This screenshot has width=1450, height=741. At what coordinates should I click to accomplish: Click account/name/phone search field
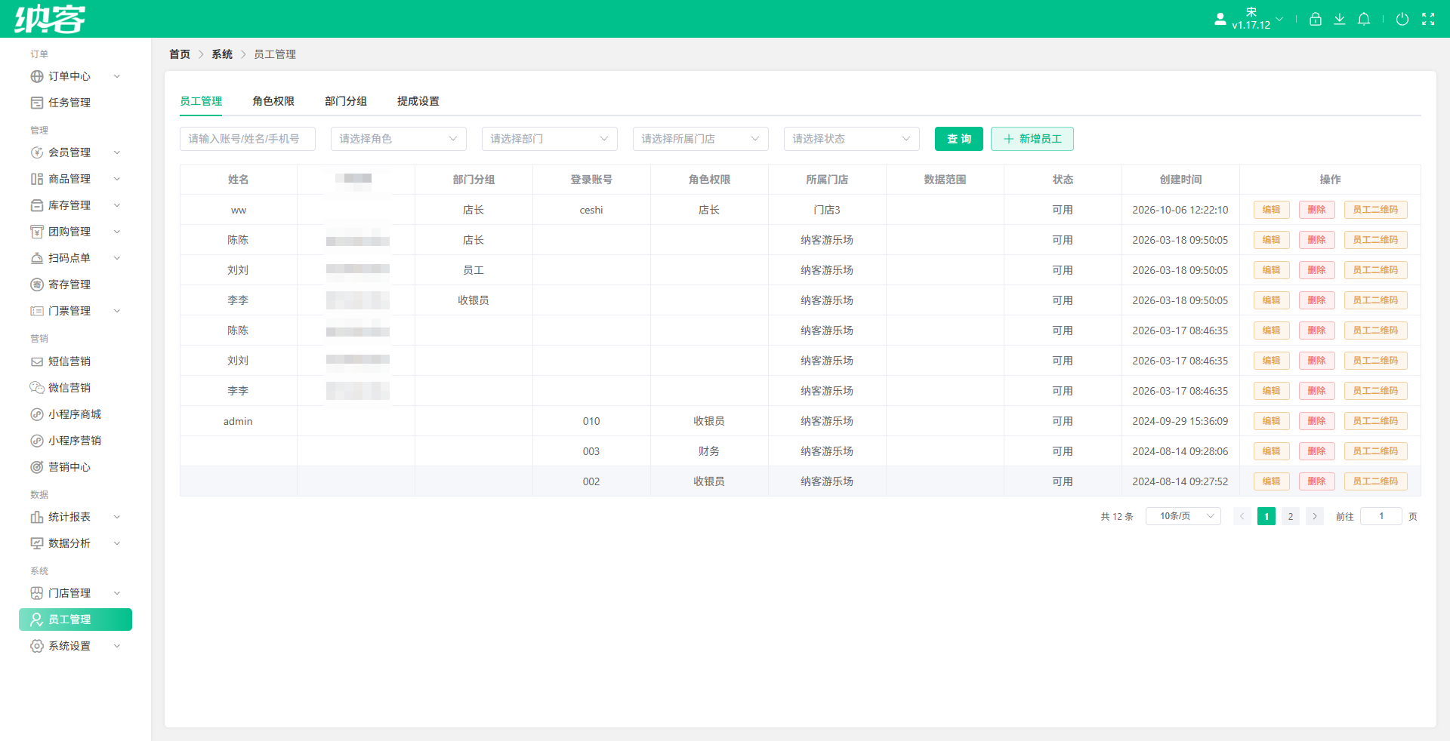point(248,139)
